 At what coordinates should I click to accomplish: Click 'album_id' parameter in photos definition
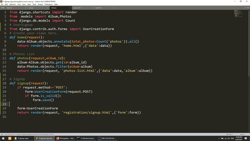(54, 58)
